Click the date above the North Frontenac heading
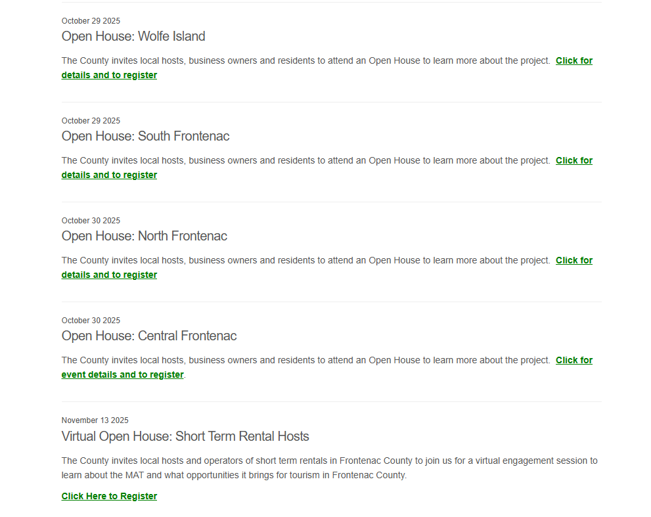The image size is (651, 517). [91, 221]
